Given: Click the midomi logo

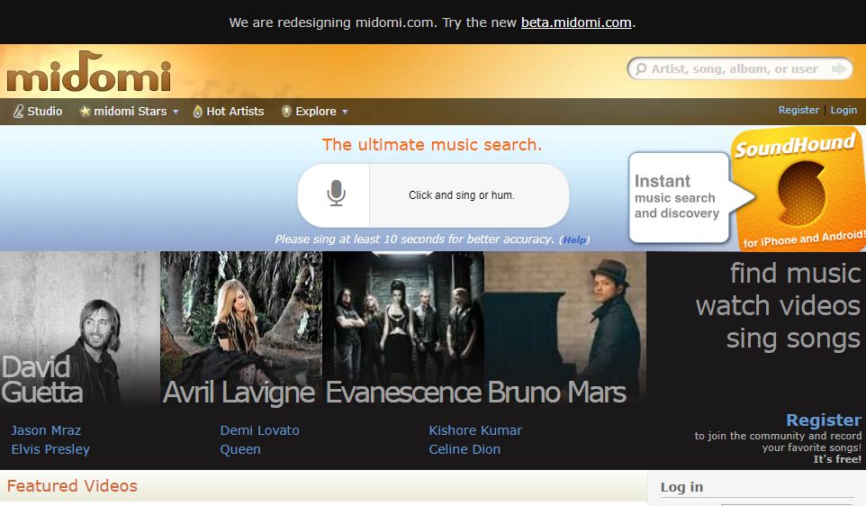Looking at the screenshot, I should click(89, 72).
